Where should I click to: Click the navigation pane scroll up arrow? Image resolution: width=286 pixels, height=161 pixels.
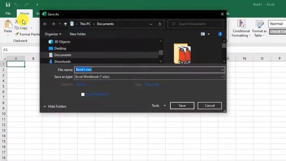pyautogui.click(x=161, y=41)
